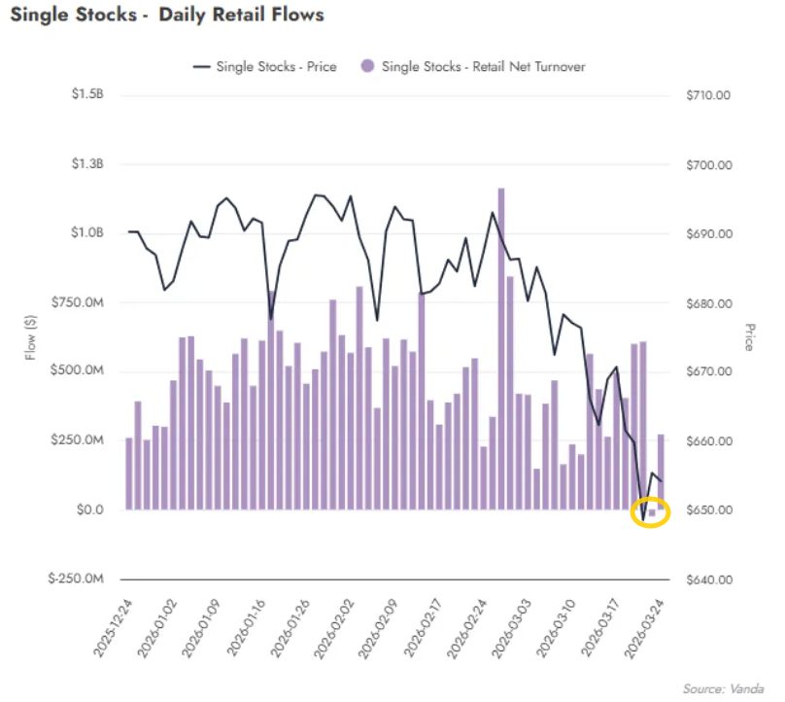Click the purple Retail Net Turnover legend dot
The height and width of the screenshot is (702, 785).
point(367,67)
